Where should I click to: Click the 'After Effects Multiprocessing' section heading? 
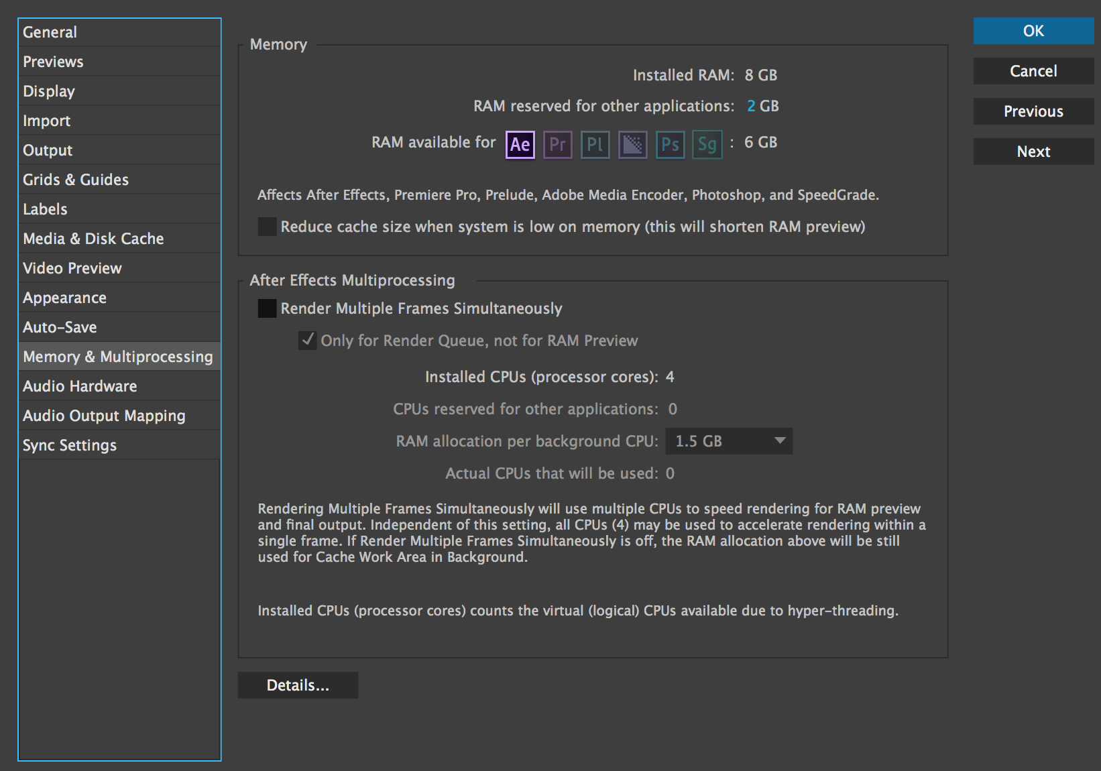[353, 280]
